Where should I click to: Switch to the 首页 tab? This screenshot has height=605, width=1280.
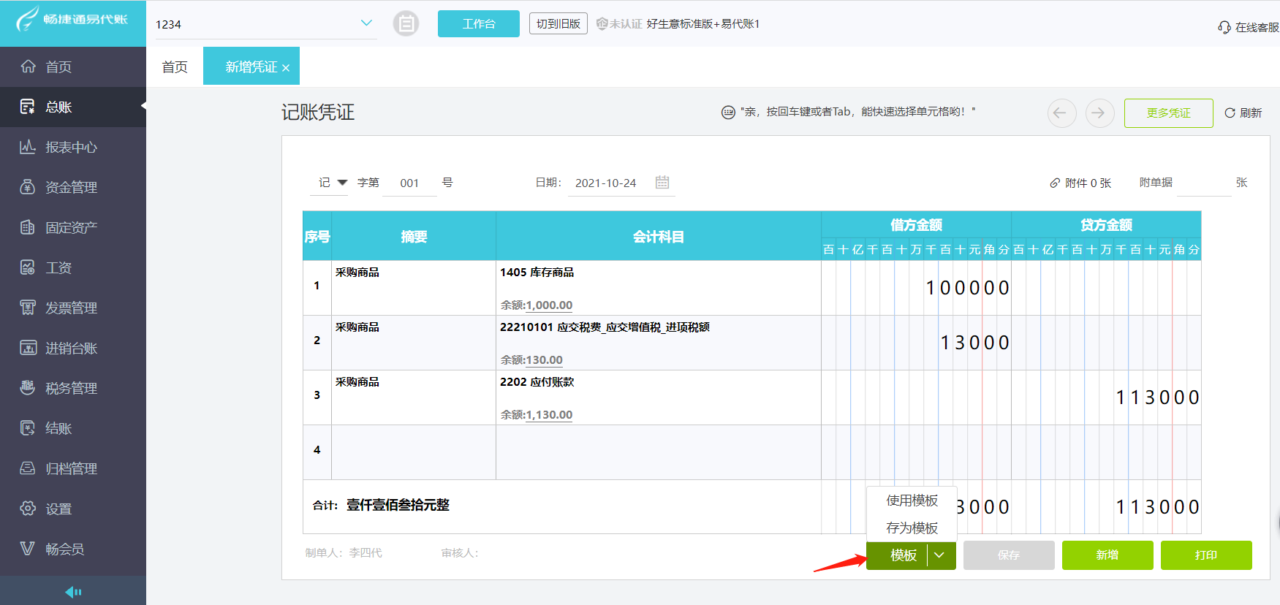click(175, 67)
